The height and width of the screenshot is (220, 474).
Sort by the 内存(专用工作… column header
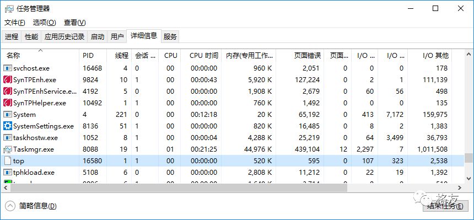point(249,55)
